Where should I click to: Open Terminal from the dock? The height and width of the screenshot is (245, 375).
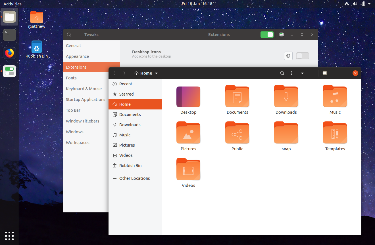pyautogui.click(x=9, y=35)
